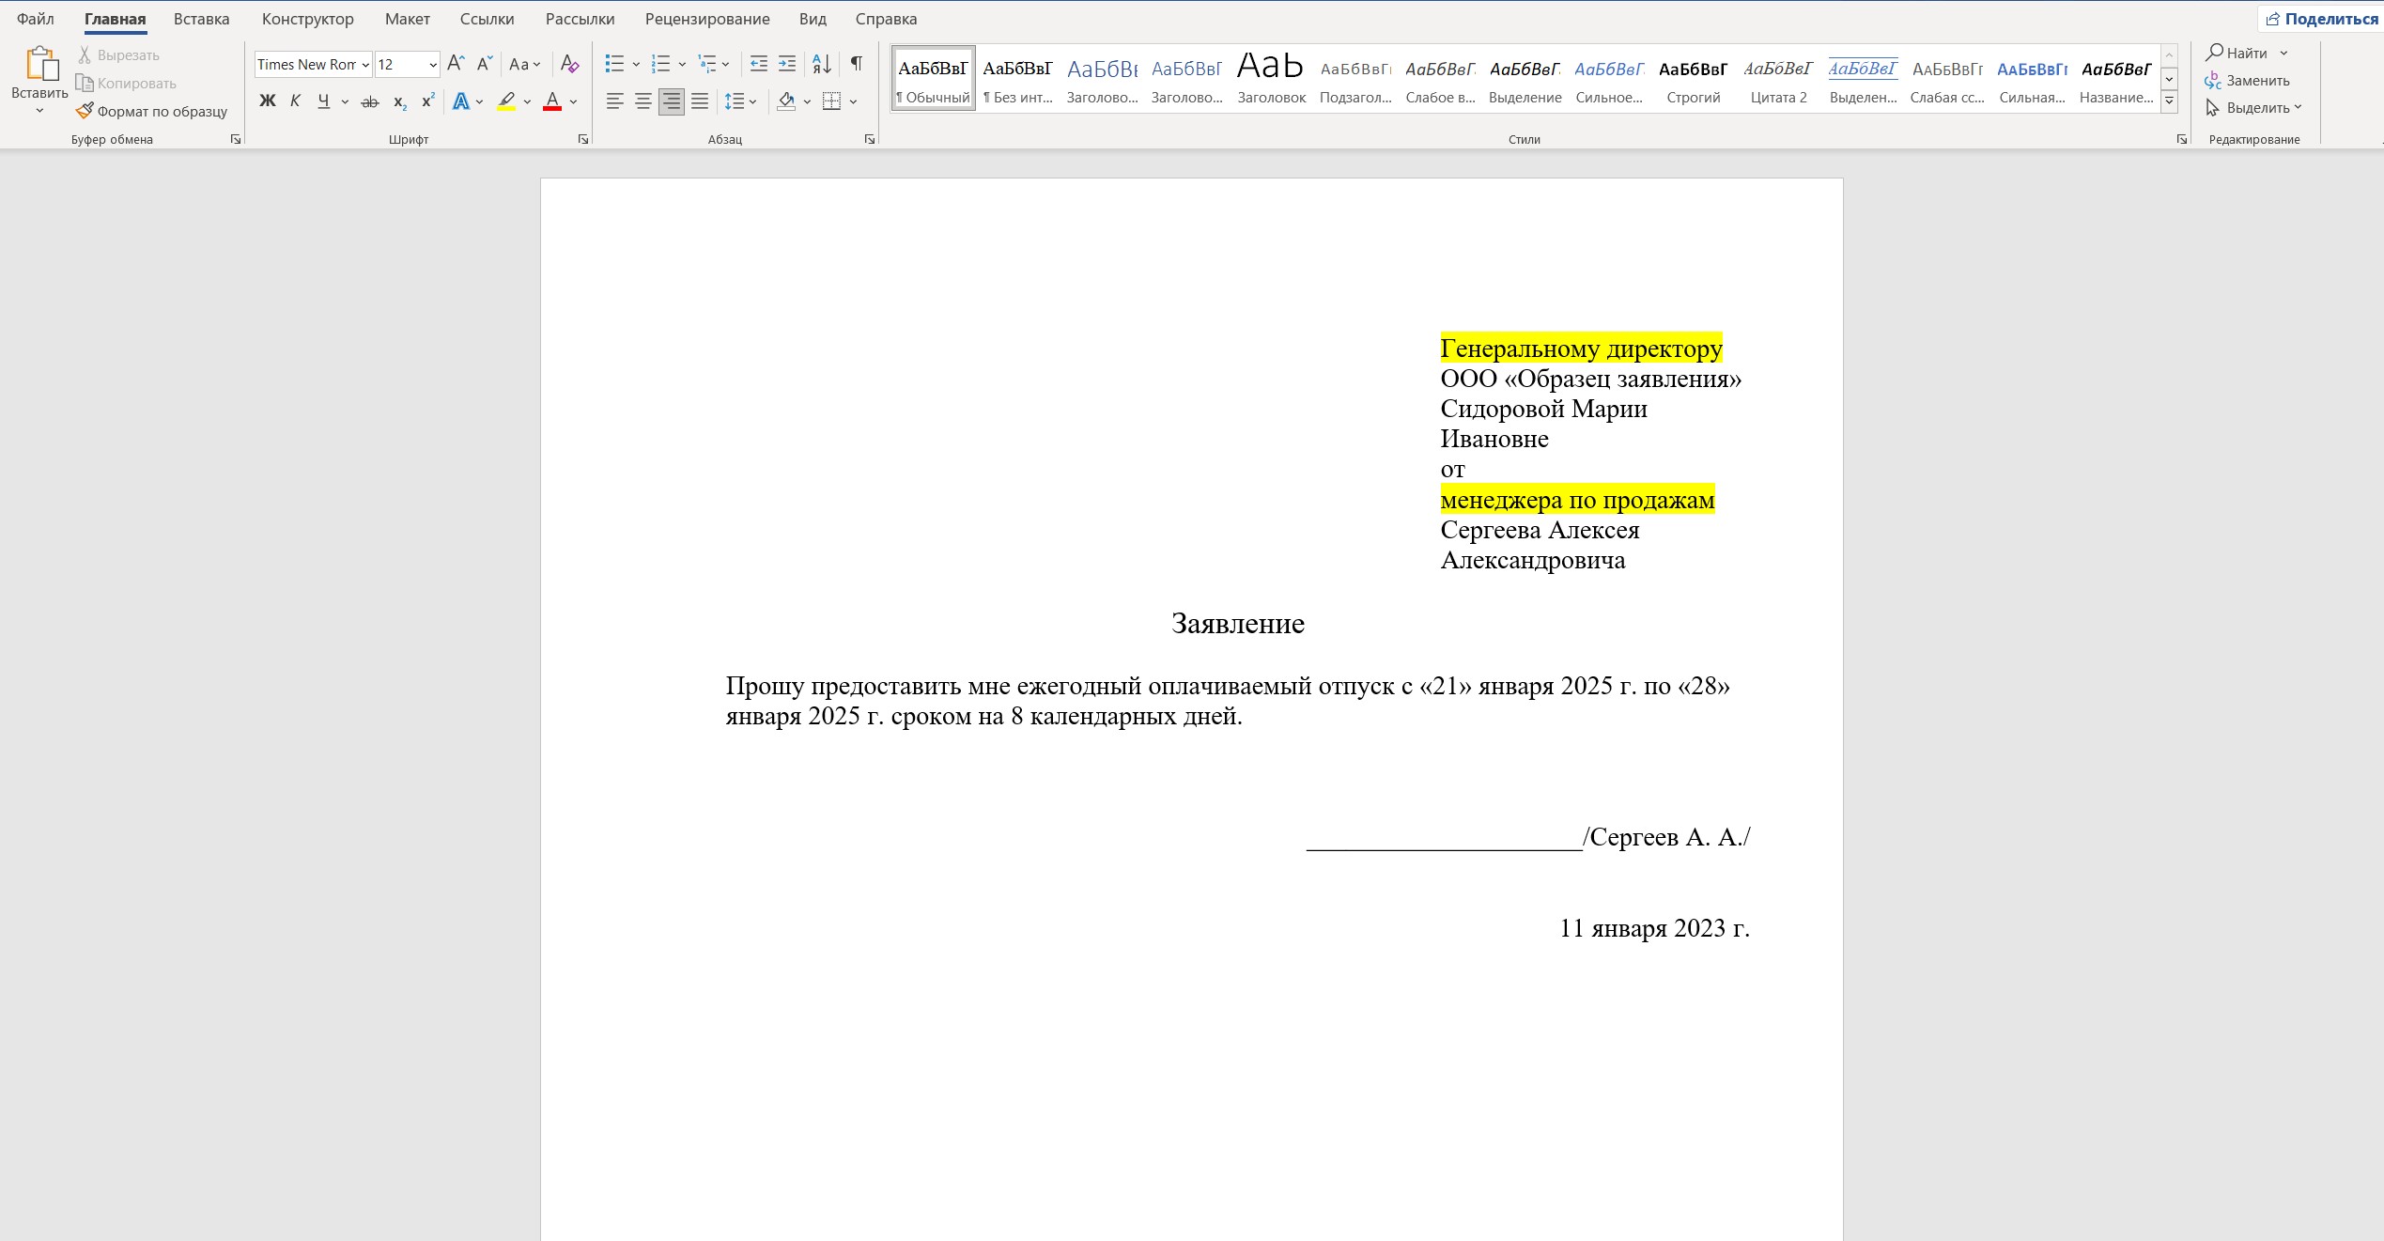2384x1241 pixels.
Task: Switch to the Вставка tab
Action: click(x=201, y=19)
